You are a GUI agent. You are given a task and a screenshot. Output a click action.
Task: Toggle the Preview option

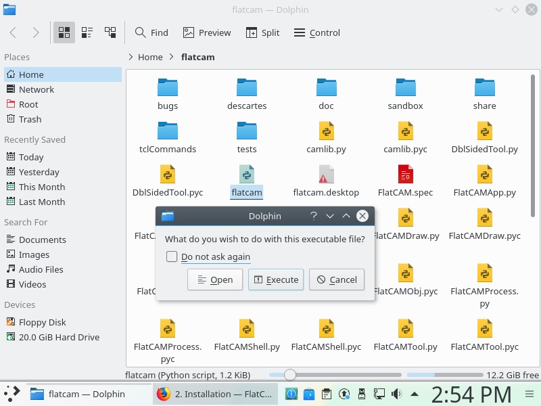207,32
